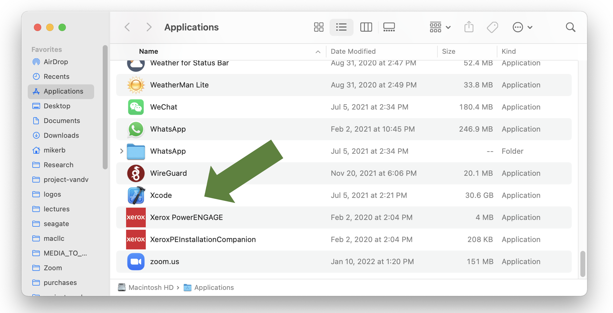Open the Downloads sidebar item
The height and width of the screenshot is (313, 613).
click(60, 135)
